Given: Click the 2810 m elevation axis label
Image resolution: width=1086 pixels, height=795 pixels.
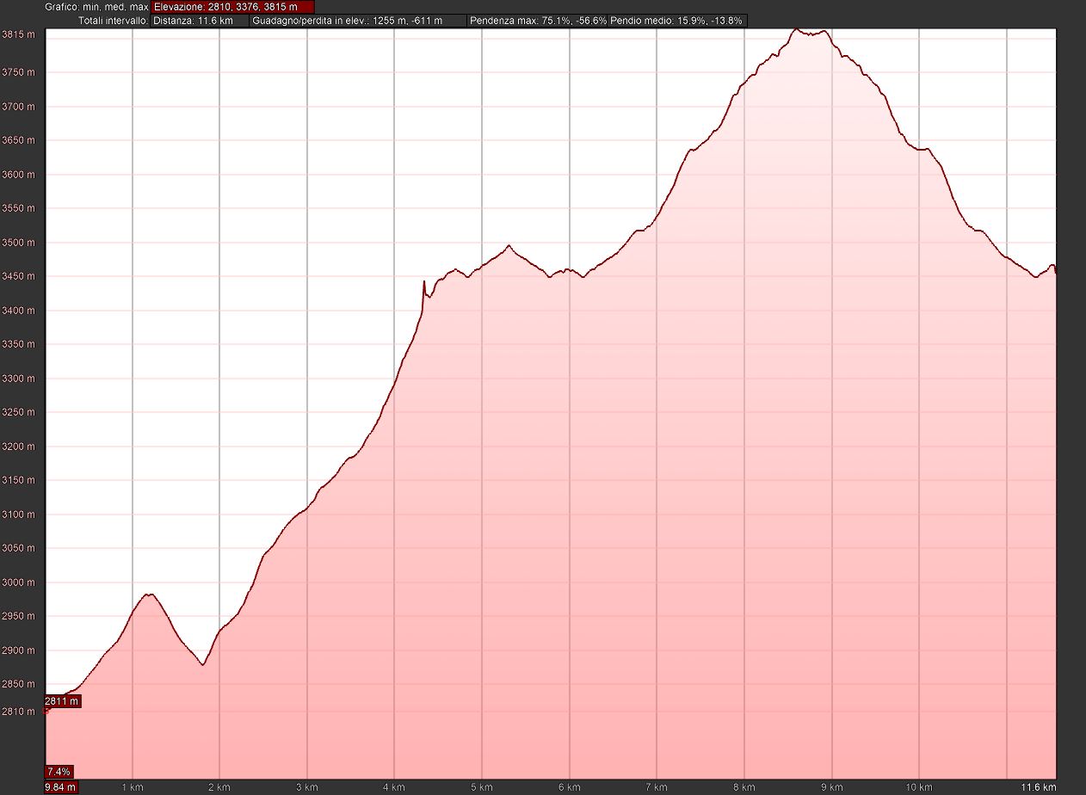Looking at the screenshot, I should pos(18,712).
